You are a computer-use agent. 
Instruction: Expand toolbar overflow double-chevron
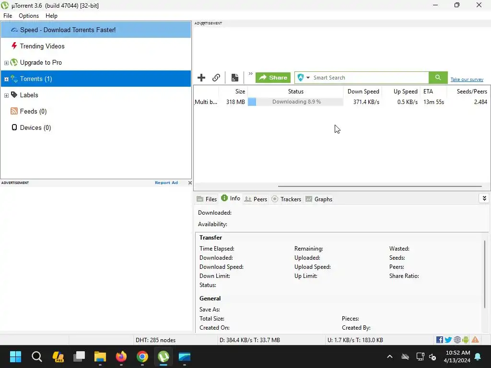tap(250, 74)
